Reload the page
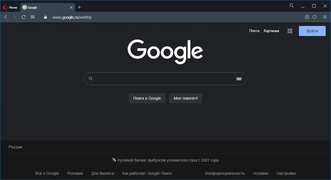The image size is (331, 180). [x=23, y=17]
